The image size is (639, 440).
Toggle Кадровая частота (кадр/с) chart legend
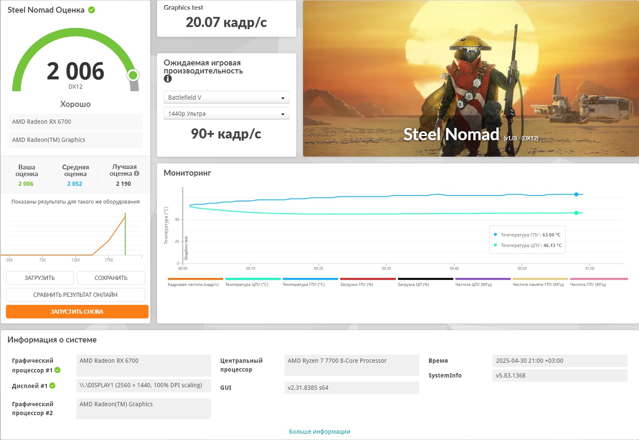(195, 282)
